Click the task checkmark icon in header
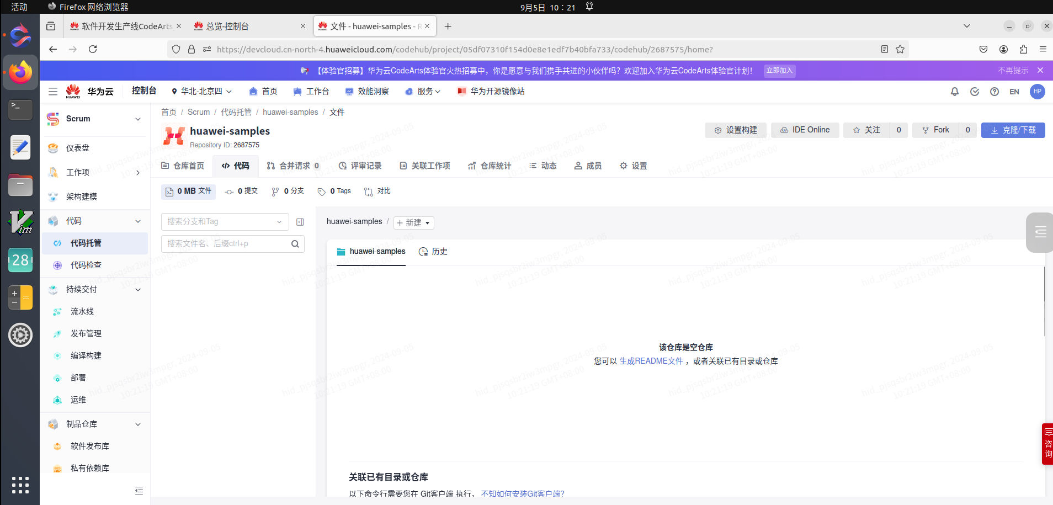 [x=975, y=92]
